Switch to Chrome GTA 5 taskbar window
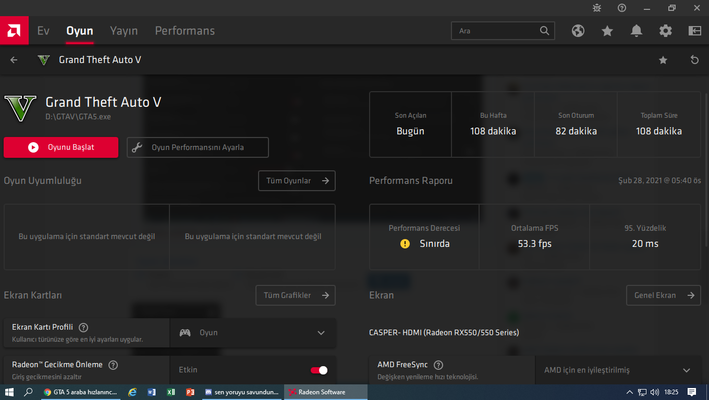 [81, 392]
